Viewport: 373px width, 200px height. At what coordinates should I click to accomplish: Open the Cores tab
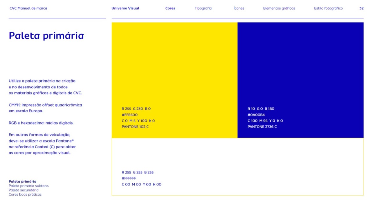click(x=170, y=8)
